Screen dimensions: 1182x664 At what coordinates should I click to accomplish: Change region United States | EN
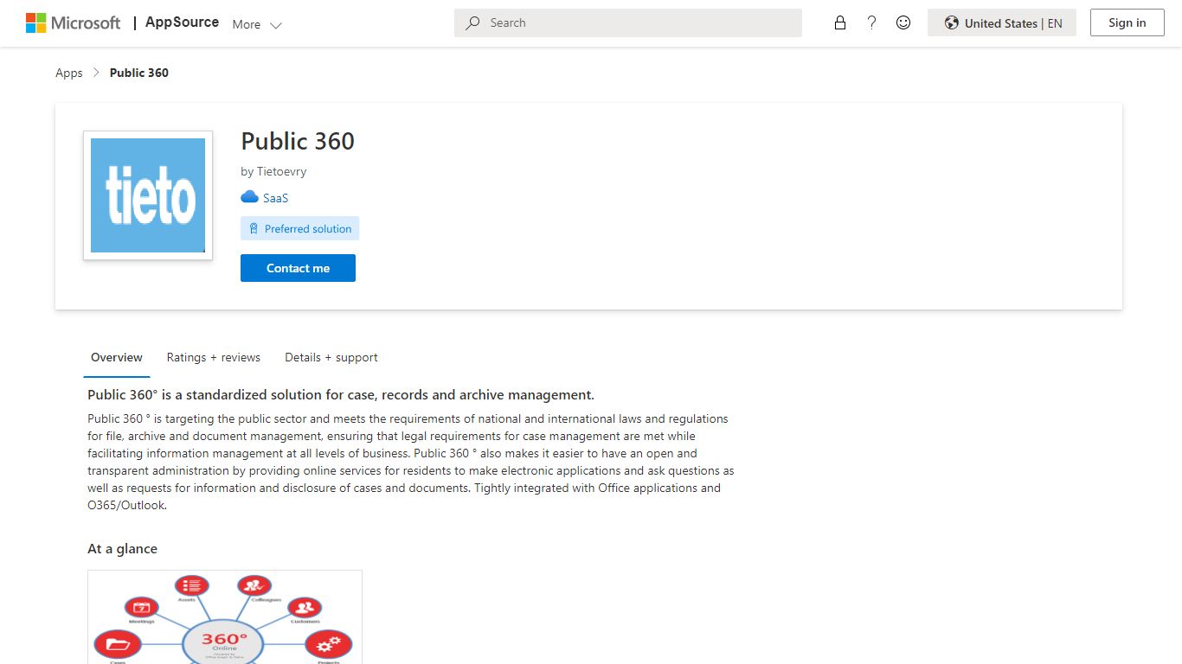coord(1002,23)
